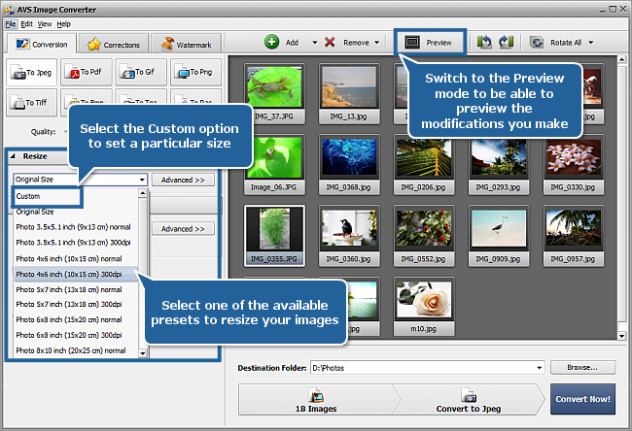Select the IMG_13.jpg coast thumbnail

tap(349, 94)
